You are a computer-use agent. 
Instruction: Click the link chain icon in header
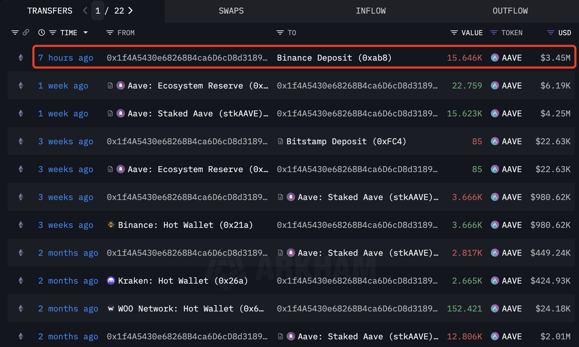pyautogui.click(x=26, y=32)
